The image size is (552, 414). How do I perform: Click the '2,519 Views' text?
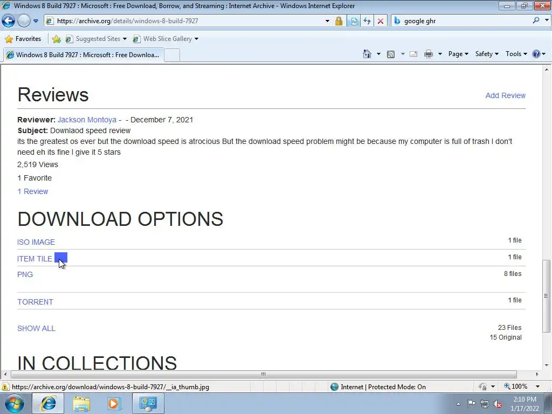[38, 164]
